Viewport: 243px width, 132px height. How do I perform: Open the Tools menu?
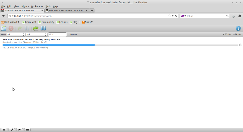[x=48, y=6]
